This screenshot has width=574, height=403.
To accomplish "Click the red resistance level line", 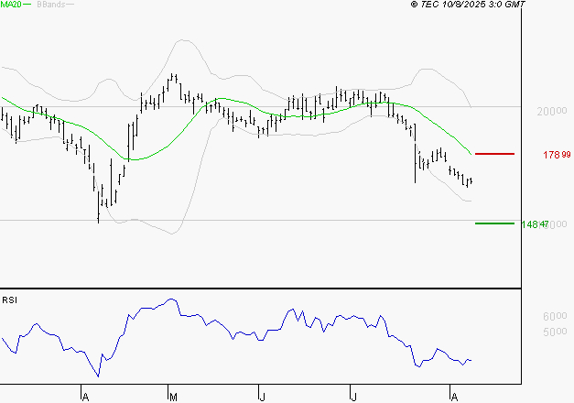I will 494,154.
